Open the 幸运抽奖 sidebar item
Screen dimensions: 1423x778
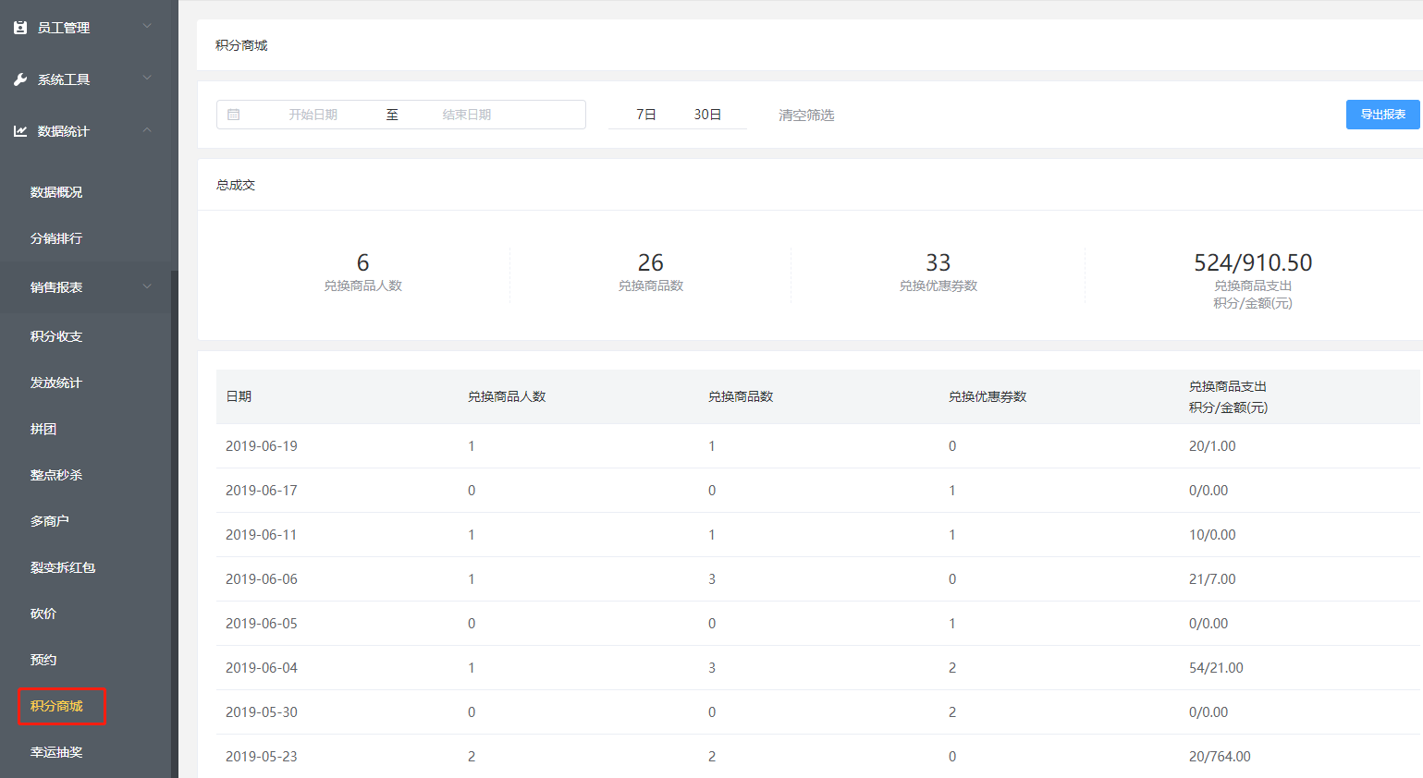pos(56,752)
